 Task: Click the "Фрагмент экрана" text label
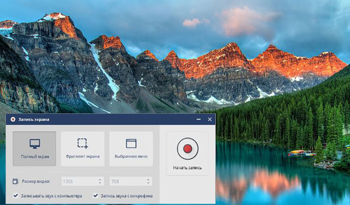83,156
